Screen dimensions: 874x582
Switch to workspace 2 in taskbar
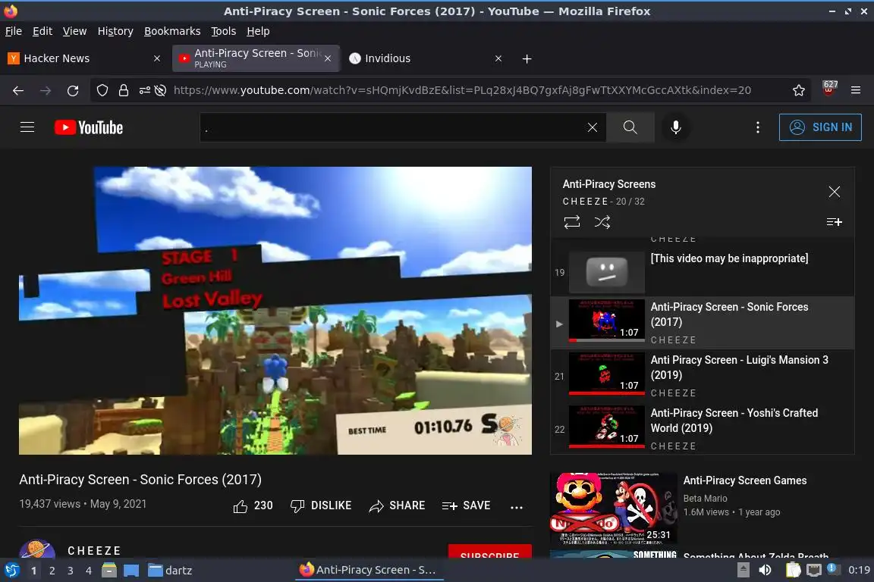tap(52, 571)
